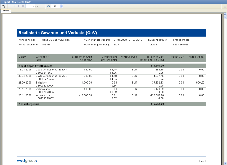The height and width of the screenshot is (165, 227).
Task: Click the Realisierte Gewinne und Verluste title
Action: 58,33
